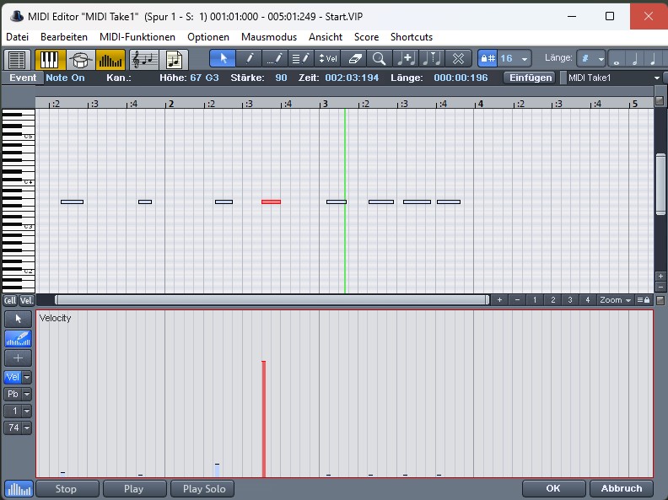Screen dimensions: 668x500
Task: Open the MIDI-Funktionen menu
Action: (137, 37)
